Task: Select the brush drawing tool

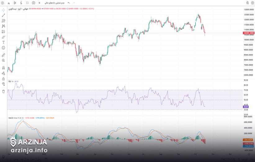Action: tap(3, 37)
